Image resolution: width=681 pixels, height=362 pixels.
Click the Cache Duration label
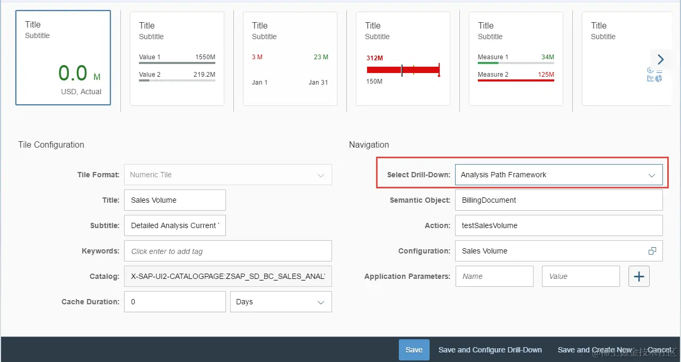91,302
